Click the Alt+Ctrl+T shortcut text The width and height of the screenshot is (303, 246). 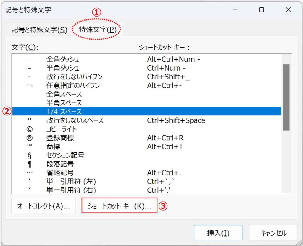pyautogui.click(x=165, y=147)
